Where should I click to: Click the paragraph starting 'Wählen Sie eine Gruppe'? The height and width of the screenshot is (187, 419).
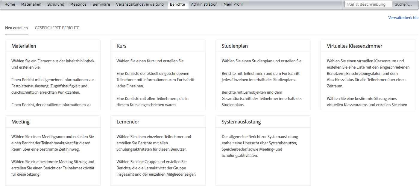pos(157,168)
